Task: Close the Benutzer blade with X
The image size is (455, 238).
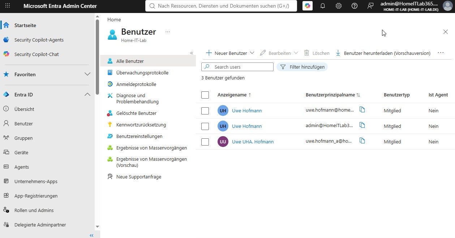Action: pyautogui.click(x=446, y=32)
